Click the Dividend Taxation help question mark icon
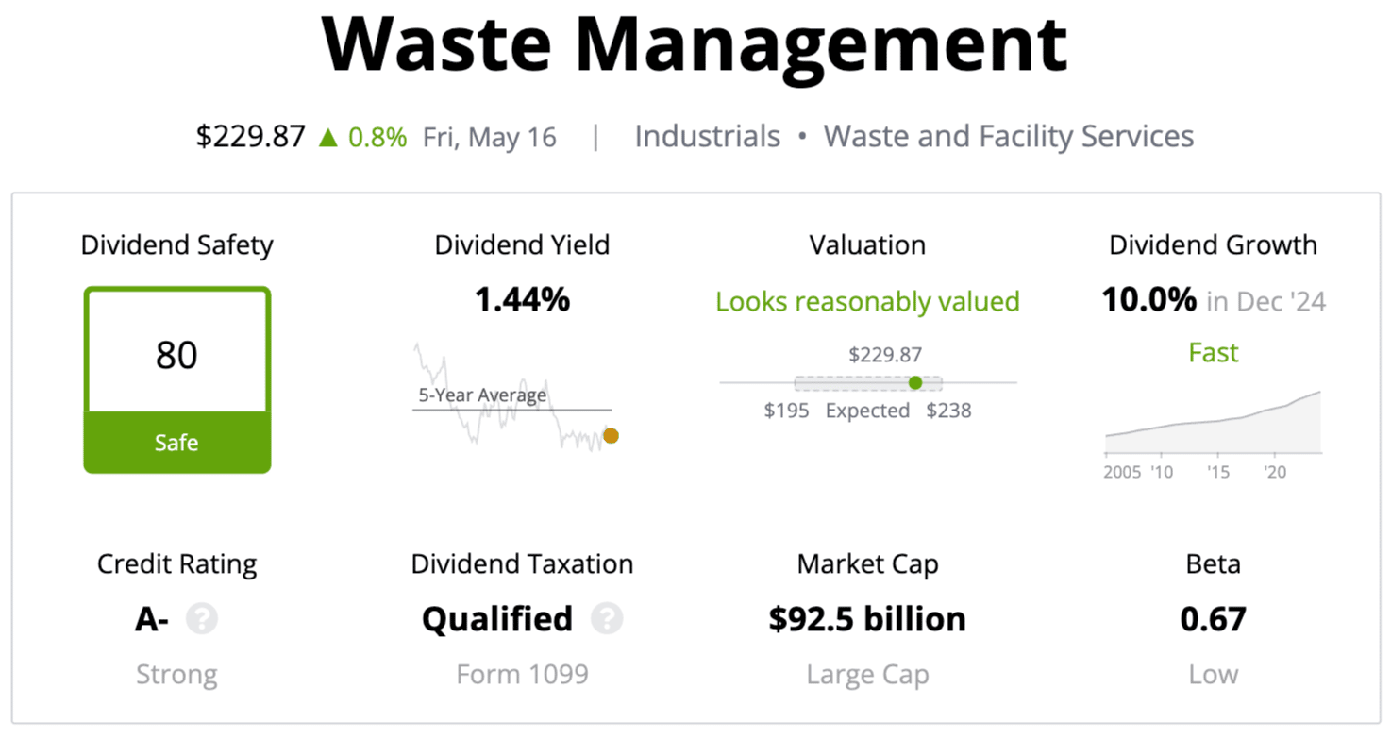Image resolution: width=1391 pixels, height=739 pixels. pos(607,619)
